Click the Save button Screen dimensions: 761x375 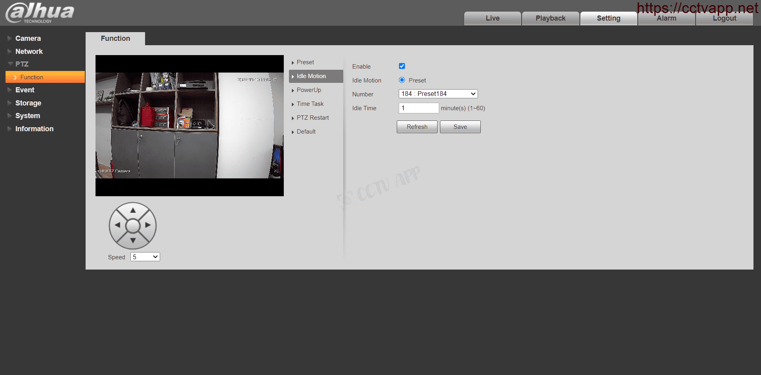(x=460, y=127)
